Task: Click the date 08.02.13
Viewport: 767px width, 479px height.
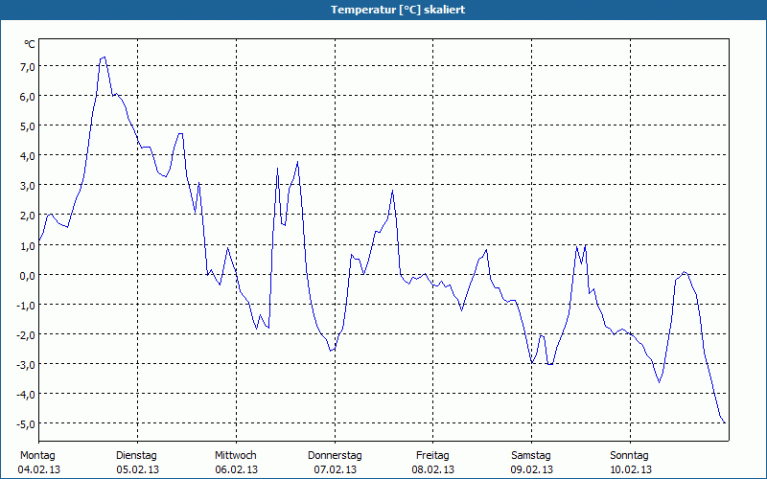Action: (x=433, y=469)
